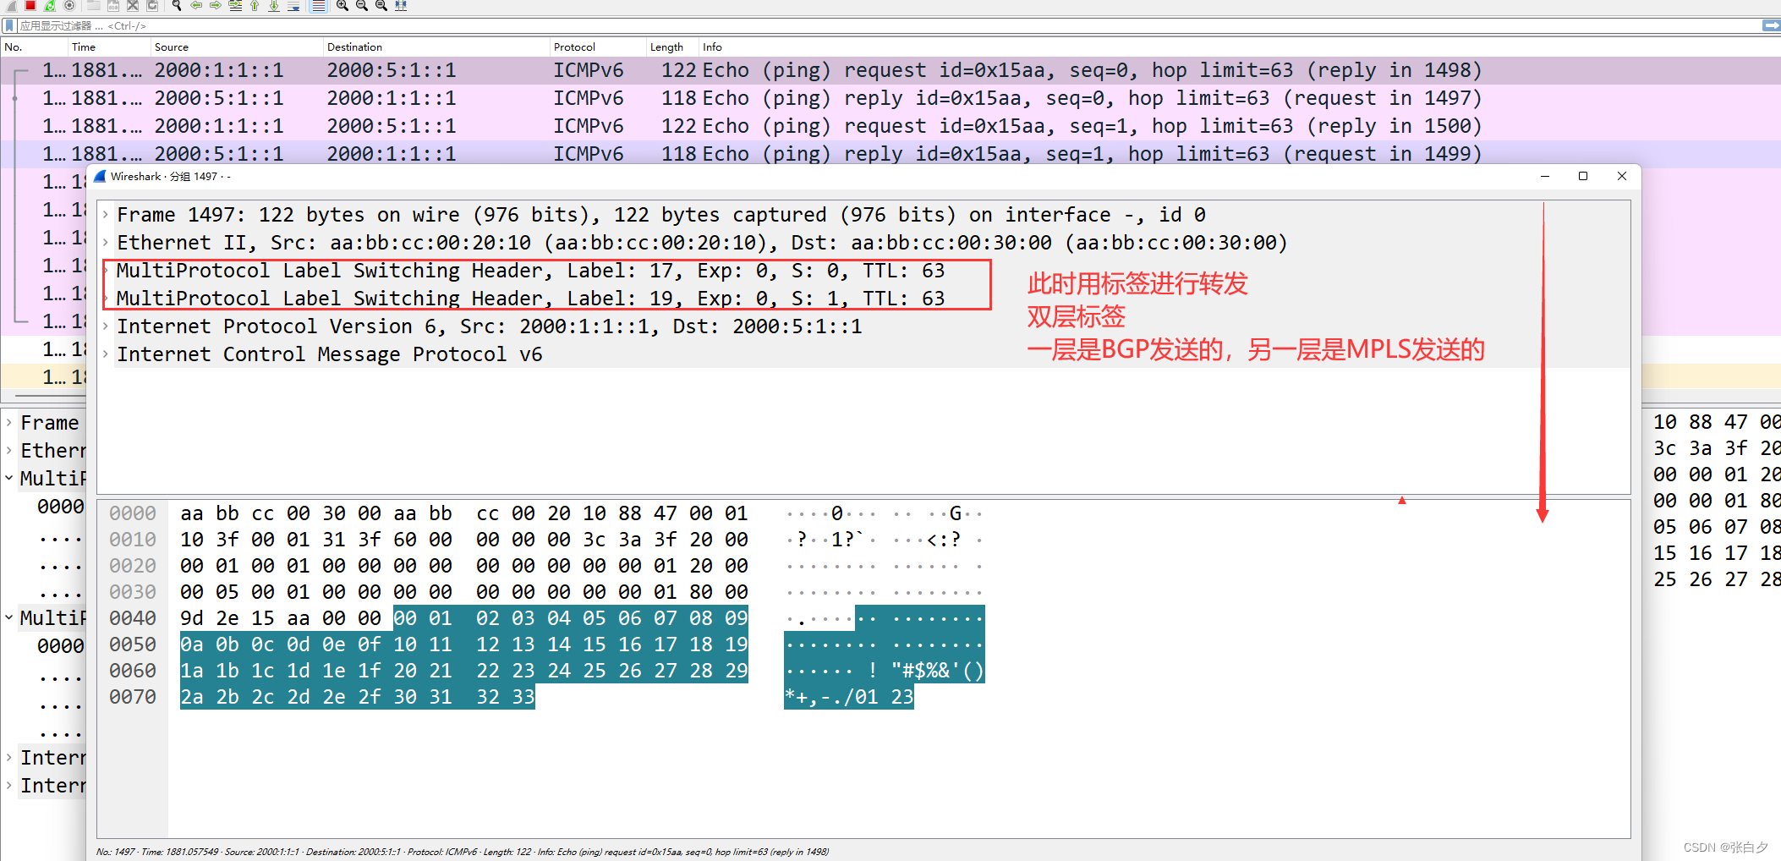The height and width of the screenshot is (861, 1781).
Task: Sort packets by Length column
Action: pos(672,47)
